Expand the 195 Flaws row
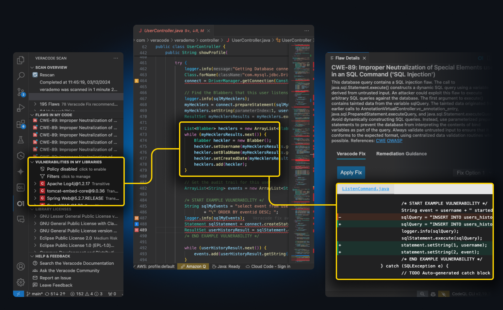Screen dimensions: 503x310 [x=35, y=104]
